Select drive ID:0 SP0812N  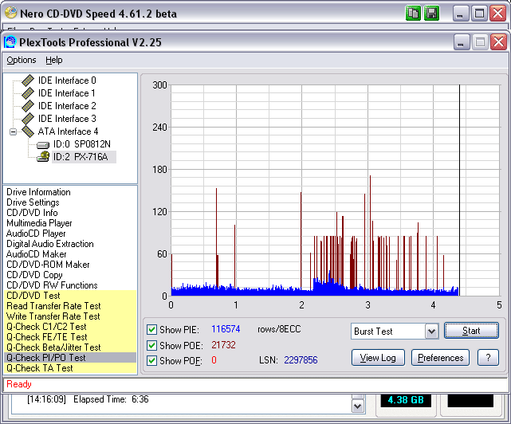click(x=82, y=144)
